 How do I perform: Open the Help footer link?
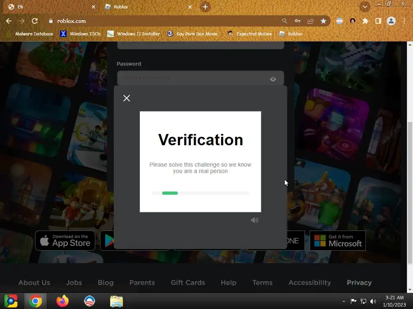228,282
